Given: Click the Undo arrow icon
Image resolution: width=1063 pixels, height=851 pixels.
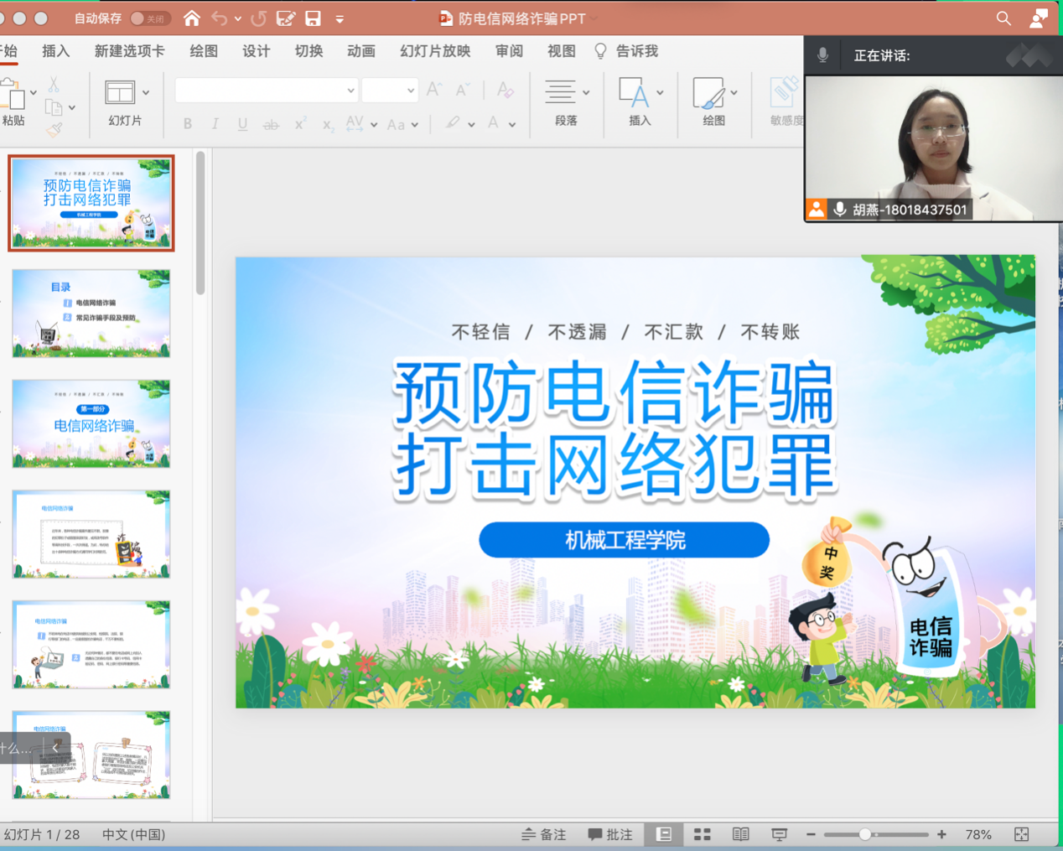Looking at the screenshot, I should pyautogui.click(x=220, y=18).
